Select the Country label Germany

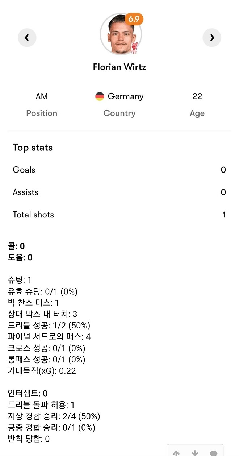(x=119, y=113)
